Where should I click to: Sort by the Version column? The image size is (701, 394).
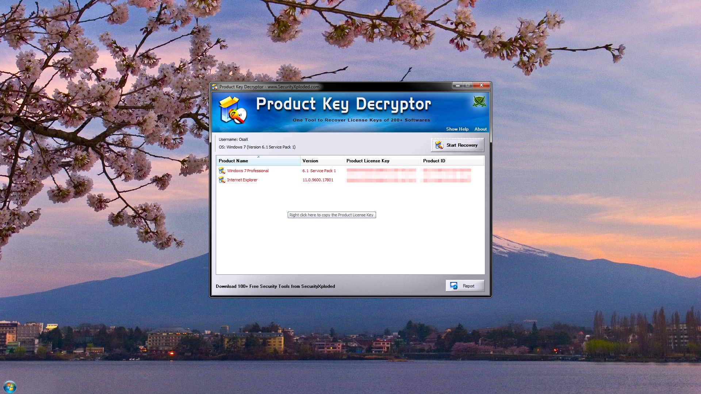coord(310,161)
